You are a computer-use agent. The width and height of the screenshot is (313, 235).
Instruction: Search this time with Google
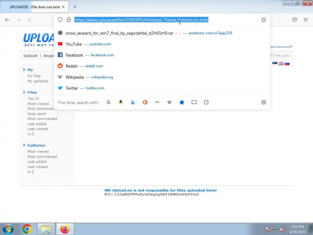click(109, 102)
